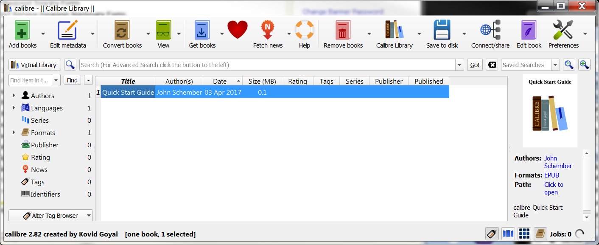Open Calibre Library toolbar icon
599x245 pixels.
pyautogui.click(x=394, y=31)
